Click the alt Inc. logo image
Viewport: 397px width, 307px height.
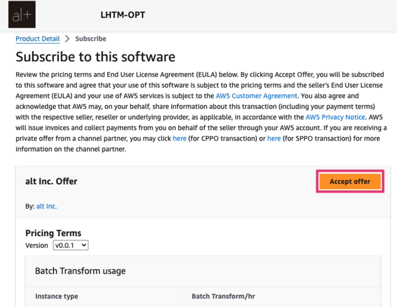coord(22,14)
